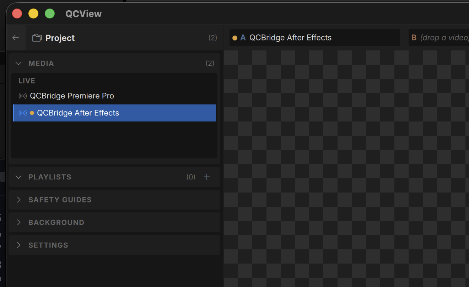Click the slot B drop a video field
This screenshot has width=469, height=287.
439,38
